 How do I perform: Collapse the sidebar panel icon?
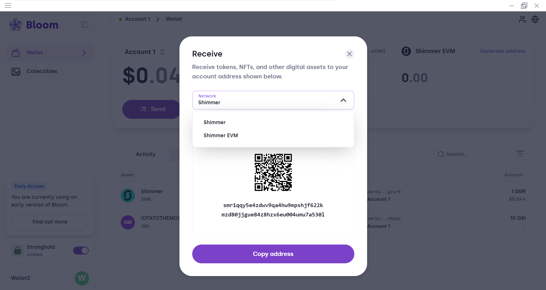point(85,25)
